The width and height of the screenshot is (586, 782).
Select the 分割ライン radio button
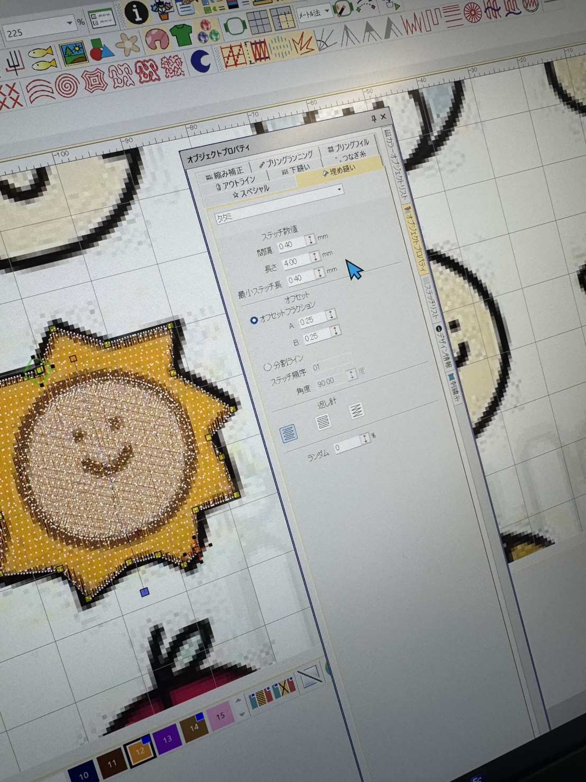pyautogui.click(x=268, y=366)
